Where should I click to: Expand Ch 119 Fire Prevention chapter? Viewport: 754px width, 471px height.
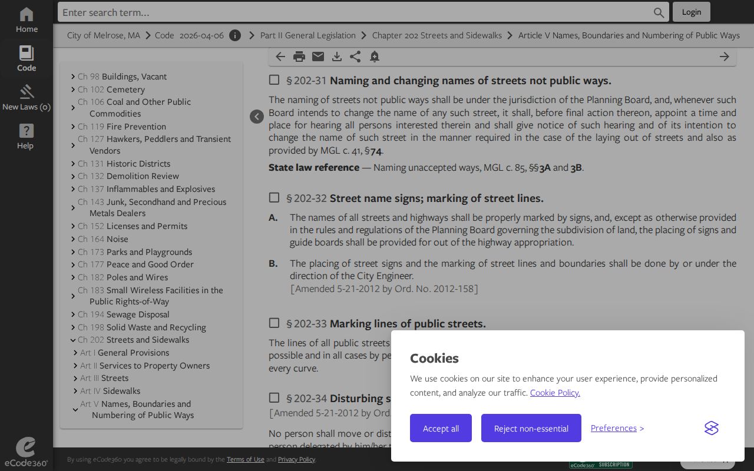point(73,127)
